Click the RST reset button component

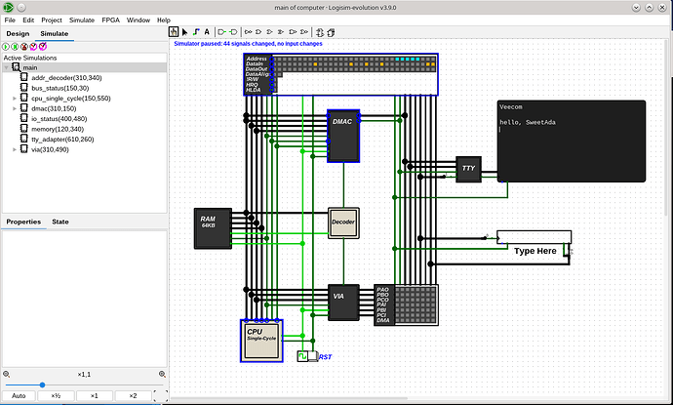pos(312,356)
